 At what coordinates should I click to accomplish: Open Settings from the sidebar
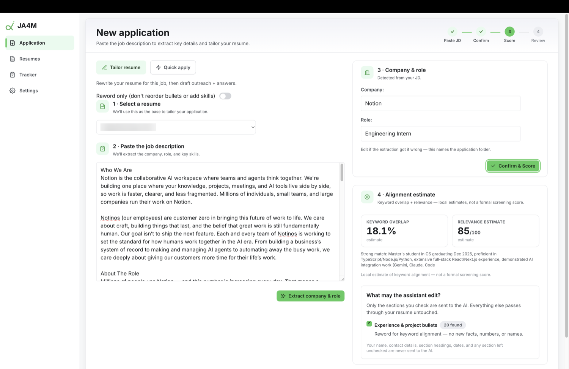tap(40, 90)
